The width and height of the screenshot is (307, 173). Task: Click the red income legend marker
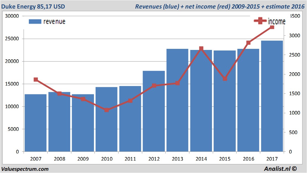coord(260,21)
